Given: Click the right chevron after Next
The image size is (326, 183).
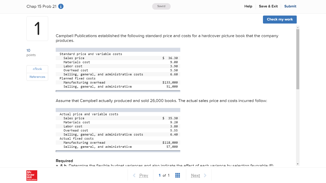Looking at the screenshot, I should [205, 175].
